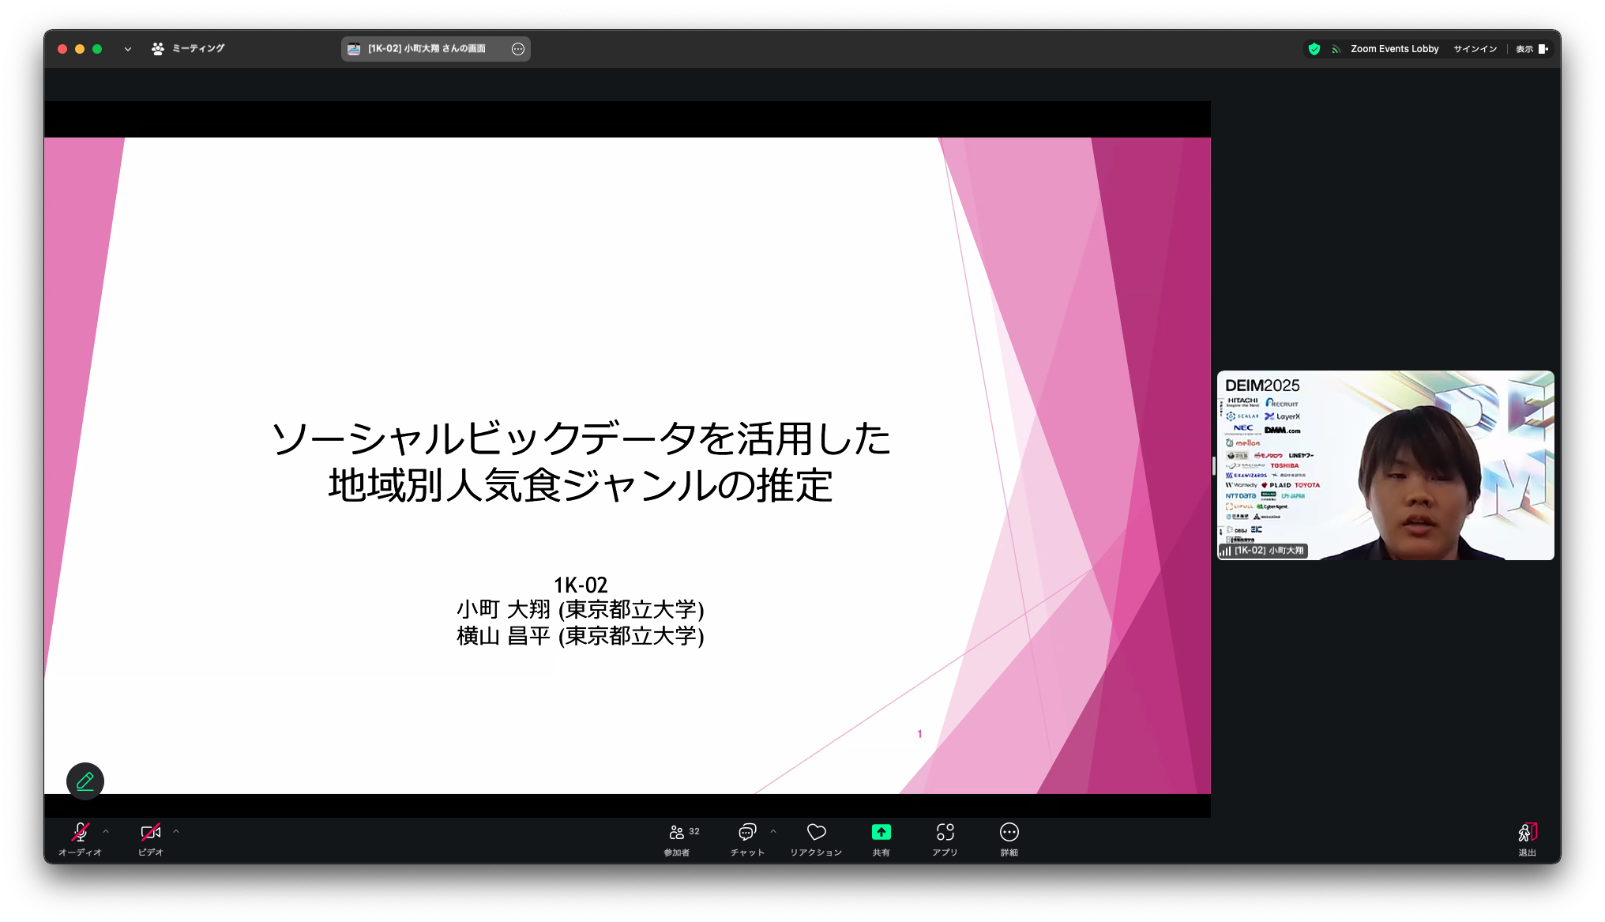Click the sign-in link
This screenshot has height=922, width=1605.
click(x=1475, y=49)
